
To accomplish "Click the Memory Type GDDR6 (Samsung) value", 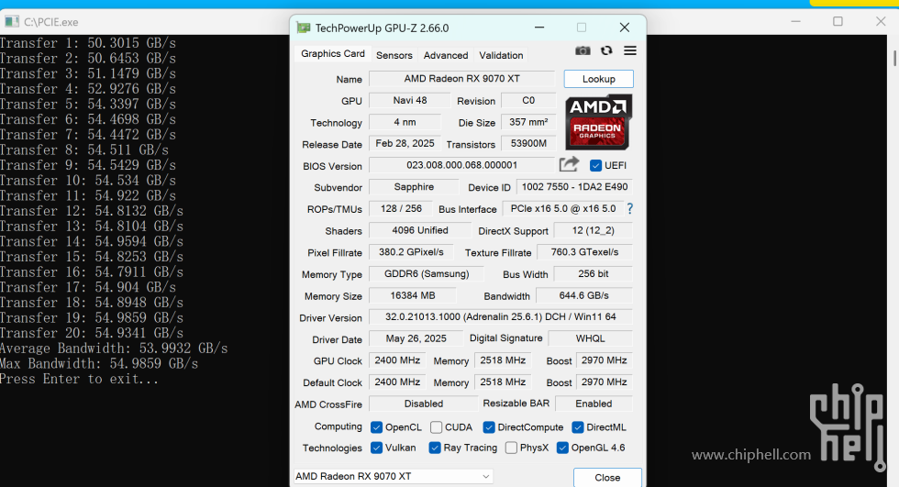I will (427, 274).
